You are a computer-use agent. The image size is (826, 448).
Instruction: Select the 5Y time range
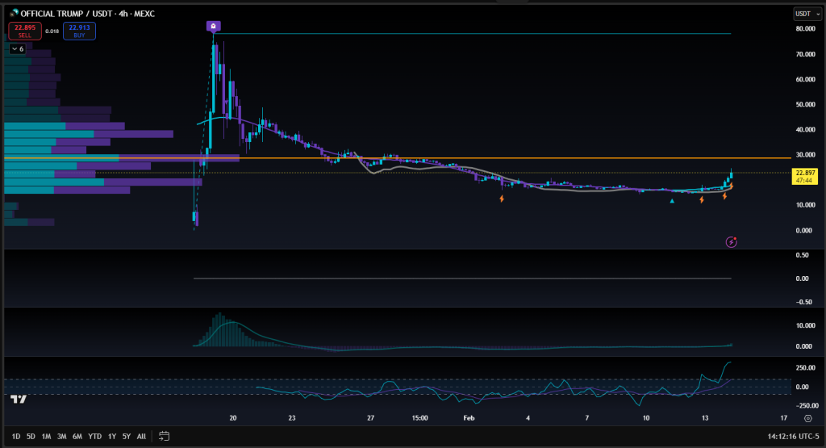coord(127,437)
